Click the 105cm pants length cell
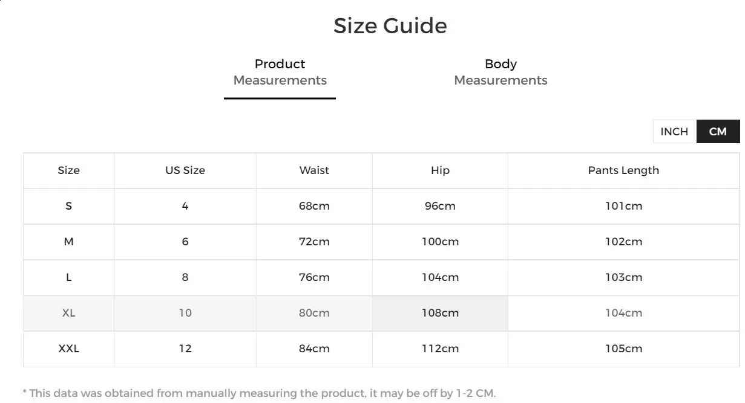The width and height of the screenshot is (745, 403). 623,349
